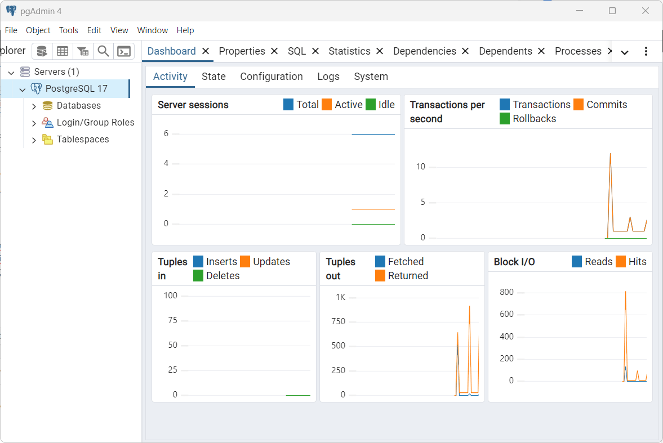Select the Tablespaces tree item label
This screenshot has width=663, height=443.
pos(83,139)
